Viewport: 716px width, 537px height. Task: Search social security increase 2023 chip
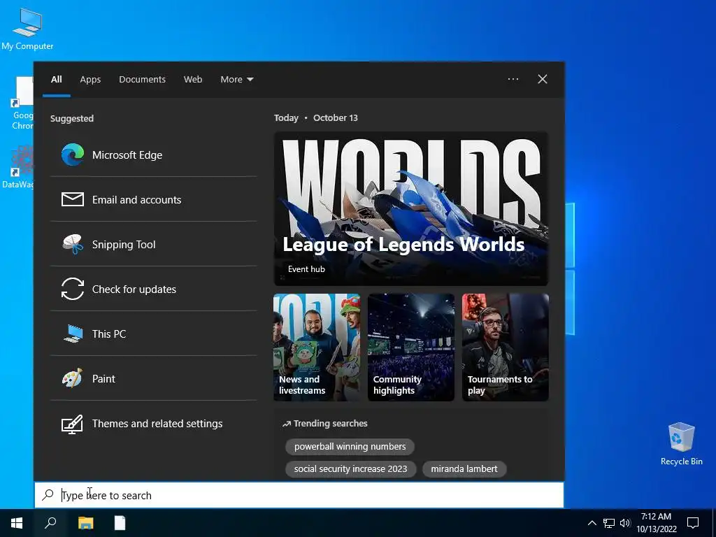tap(351, 469)
